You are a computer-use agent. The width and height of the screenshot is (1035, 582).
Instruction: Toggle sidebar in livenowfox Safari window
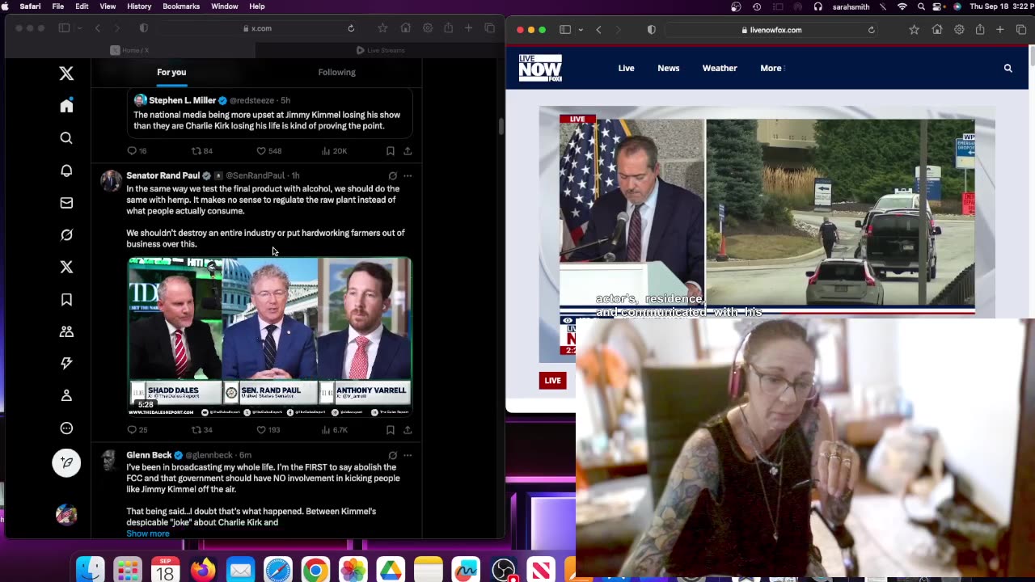[565, 30]
